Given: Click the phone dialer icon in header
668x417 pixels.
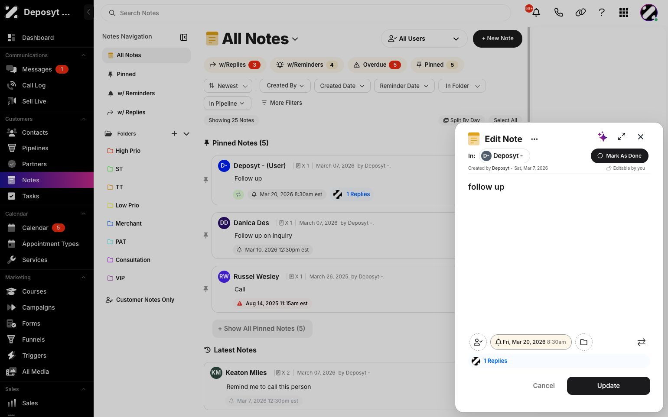Looking at the screenshot, I should (x=559, y=13).
